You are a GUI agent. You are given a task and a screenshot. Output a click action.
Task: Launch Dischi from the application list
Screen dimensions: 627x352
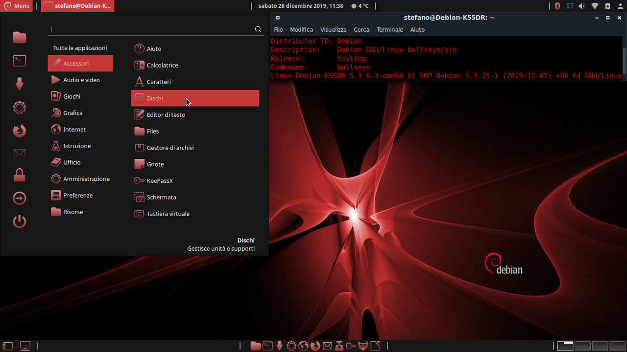click(x=195, y=98)
